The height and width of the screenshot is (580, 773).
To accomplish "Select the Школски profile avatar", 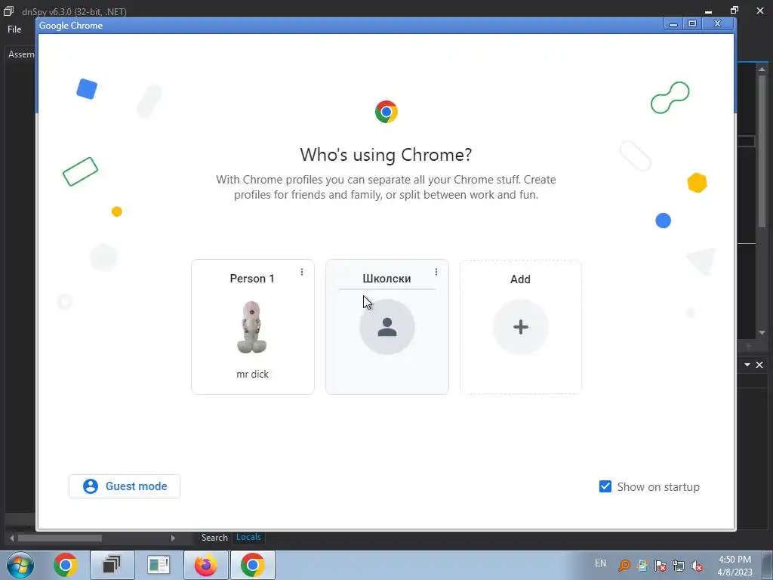I will (x=387, y=327).
